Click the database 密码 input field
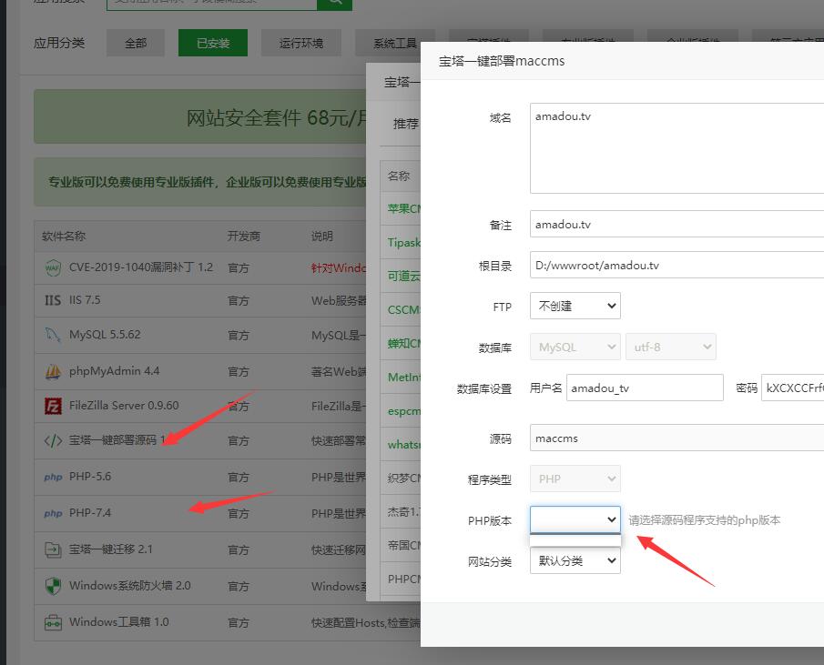 point(792,388)
